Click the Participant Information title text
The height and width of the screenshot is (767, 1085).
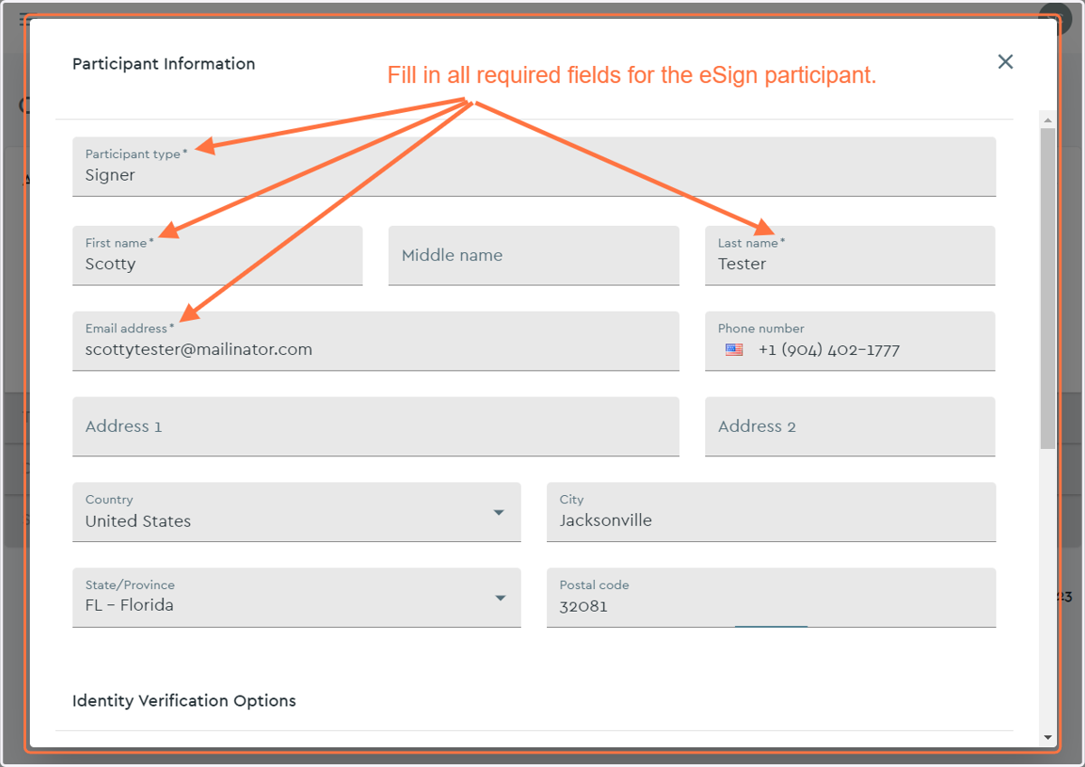pyautogui.click(x=164, y=64)
